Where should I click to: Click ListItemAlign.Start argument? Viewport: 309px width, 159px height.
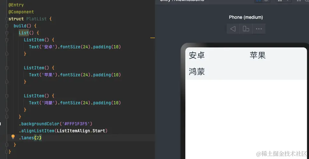click(x=81, y=131)
